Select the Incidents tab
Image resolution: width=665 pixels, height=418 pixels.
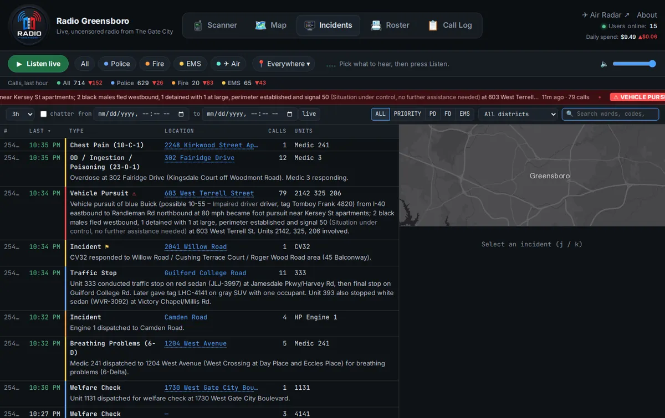(x=328, y=25)
